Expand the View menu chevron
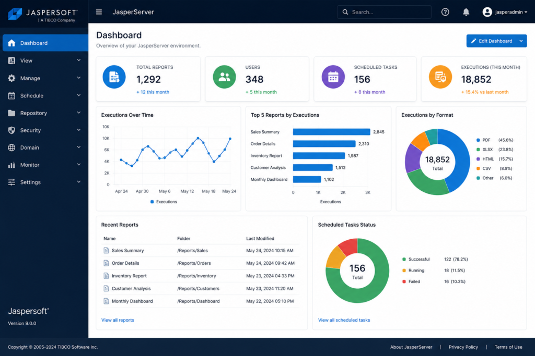 79,60
